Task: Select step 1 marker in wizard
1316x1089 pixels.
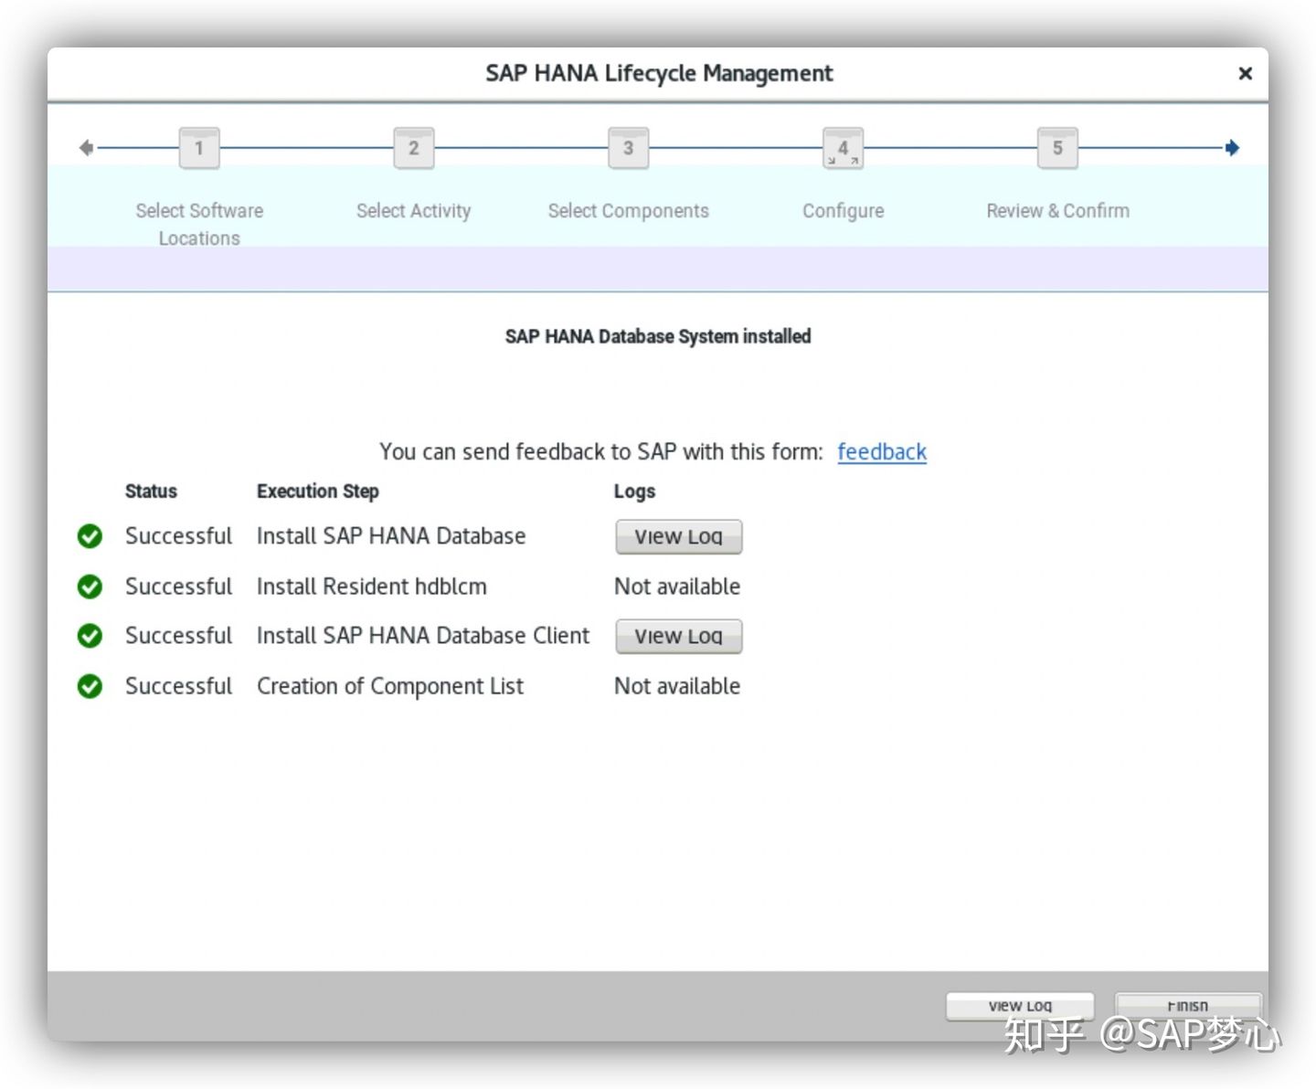Action: pos(199,148)
